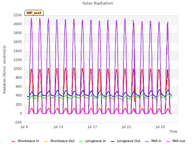Click the green Longwave In swatch

[x=81, y=141]
